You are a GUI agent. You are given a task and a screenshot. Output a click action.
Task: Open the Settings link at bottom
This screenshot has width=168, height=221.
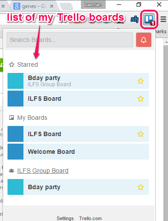(65, 218)
